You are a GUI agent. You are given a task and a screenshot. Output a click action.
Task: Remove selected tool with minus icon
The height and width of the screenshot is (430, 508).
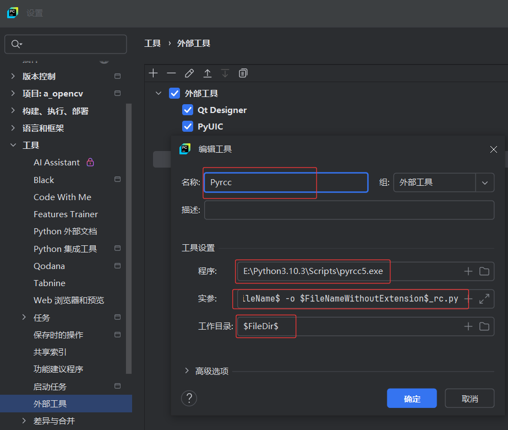(x=171, y=73)
